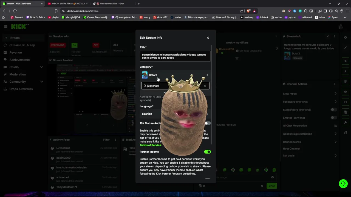Open the Dota 2 - Twitch bookmark
Screen dimensions: 351x197
pos(36,17)
